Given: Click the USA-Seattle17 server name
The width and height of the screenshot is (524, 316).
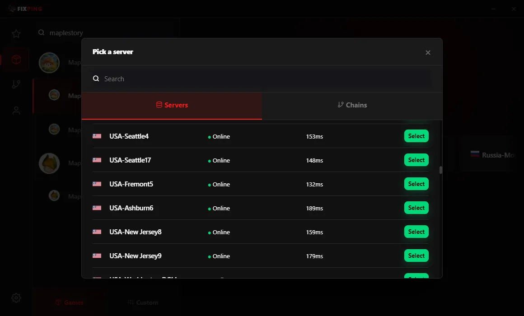Looking at the screenshot, I should click(130, 160).
